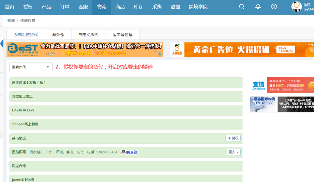
Task: Click the phone number 13824485784
Action: point(107,152)
